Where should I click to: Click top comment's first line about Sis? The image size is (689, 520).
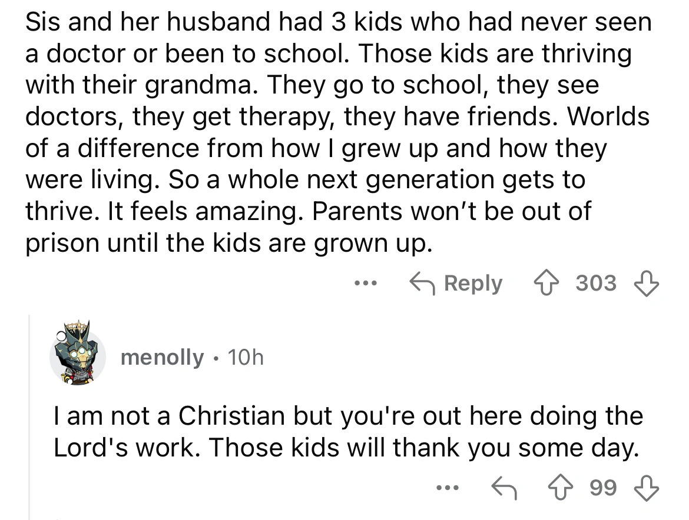click(x=339, y=22)
